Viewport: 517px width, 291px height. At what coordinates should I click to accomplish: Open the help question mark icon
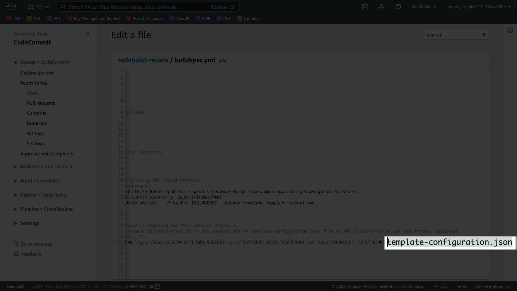click(398, 7)
